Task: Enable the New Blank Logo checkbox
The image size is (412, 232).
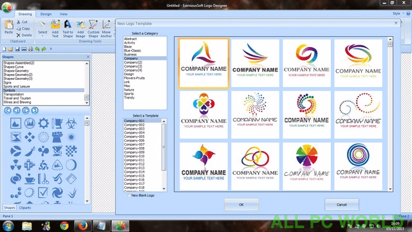Action: (129, 195)
